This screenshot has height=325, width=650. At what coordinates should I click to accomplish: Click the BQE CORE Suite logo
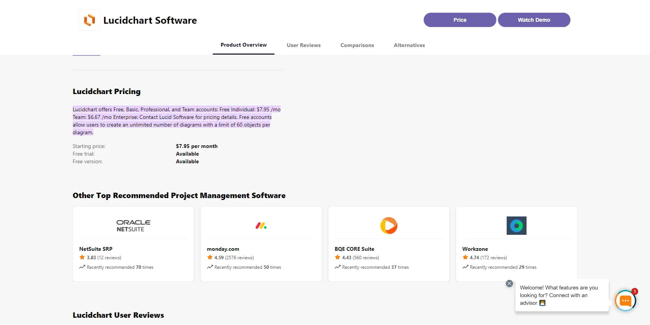coord(389,226)
